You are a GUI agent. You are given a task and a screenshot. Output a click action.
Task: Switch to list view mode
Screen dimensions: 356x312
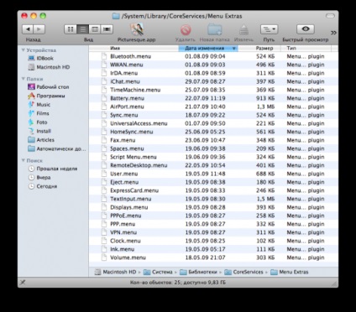(x=82, y=29)
